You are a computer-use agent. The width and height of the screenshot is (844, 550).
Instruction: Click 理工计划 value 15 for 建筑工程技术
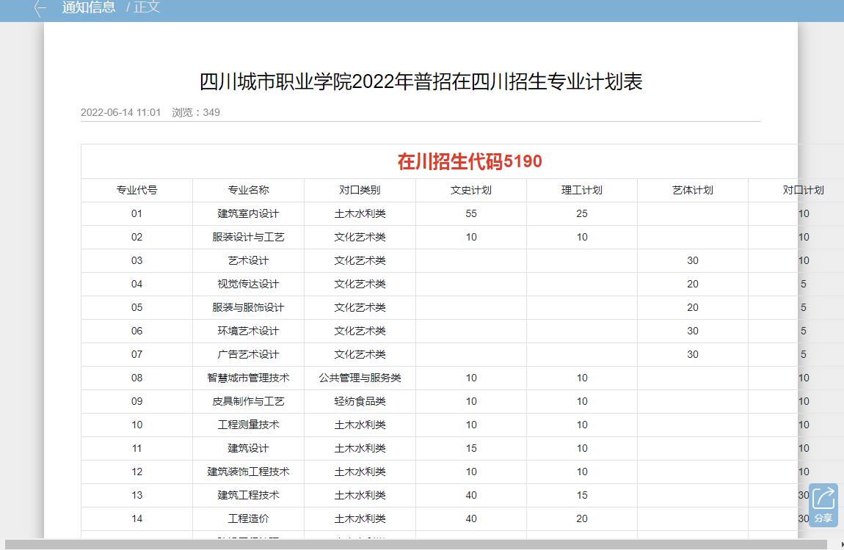[x=582, y=495]
